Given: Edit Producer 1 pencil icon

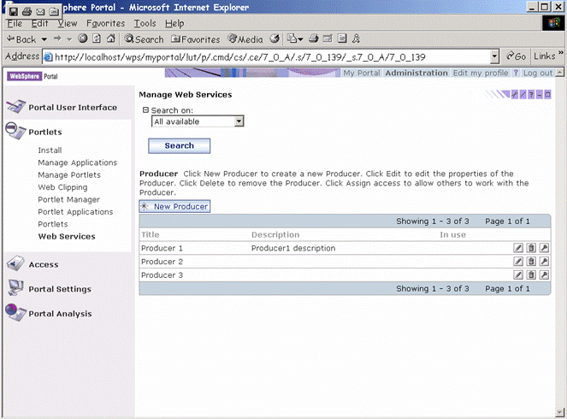Looking at the screenshot, I should point(518,248).
